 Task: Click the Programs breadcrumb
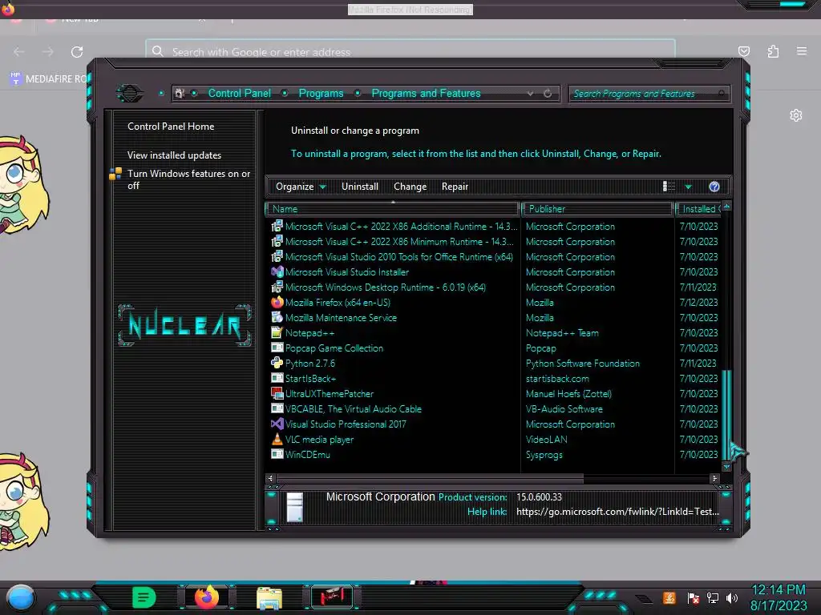pyautogui.click(x=321, y=93)
